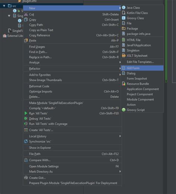Click the Singleton template icon
This screenshot has height=194, width=176.
124,50
